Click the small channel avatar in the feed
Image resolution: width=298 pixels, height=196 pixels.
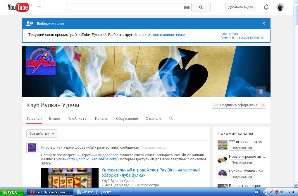(32, 148)
